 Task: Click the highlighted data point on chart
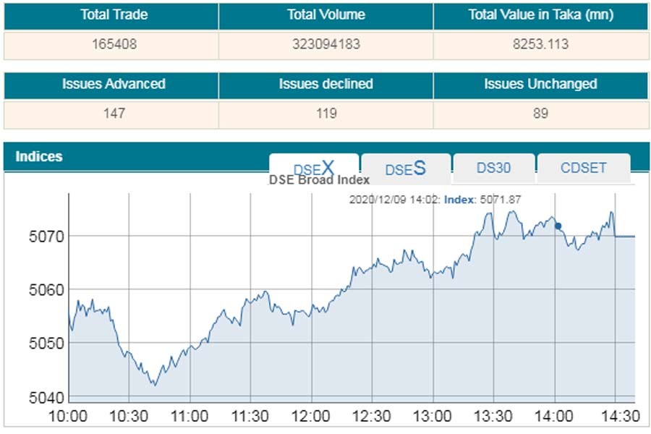click(558, 226)
